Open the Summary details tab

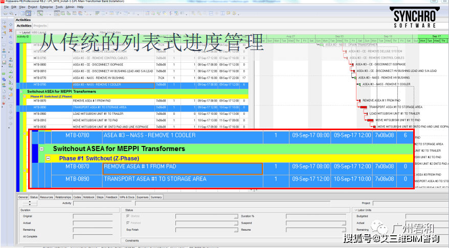pos(156,197)
